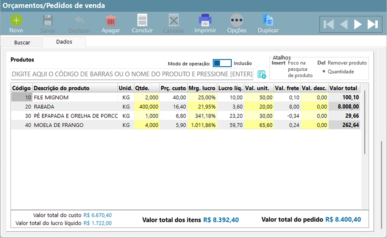Click the product search icon beside the input
Screen dimensions: 387x238
click(262, 75)
